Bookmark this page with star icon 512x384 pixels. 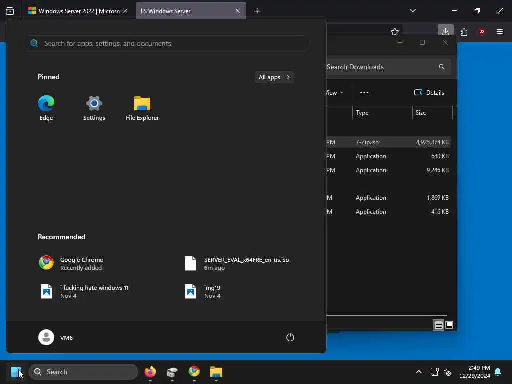click(x=395, y=31)
